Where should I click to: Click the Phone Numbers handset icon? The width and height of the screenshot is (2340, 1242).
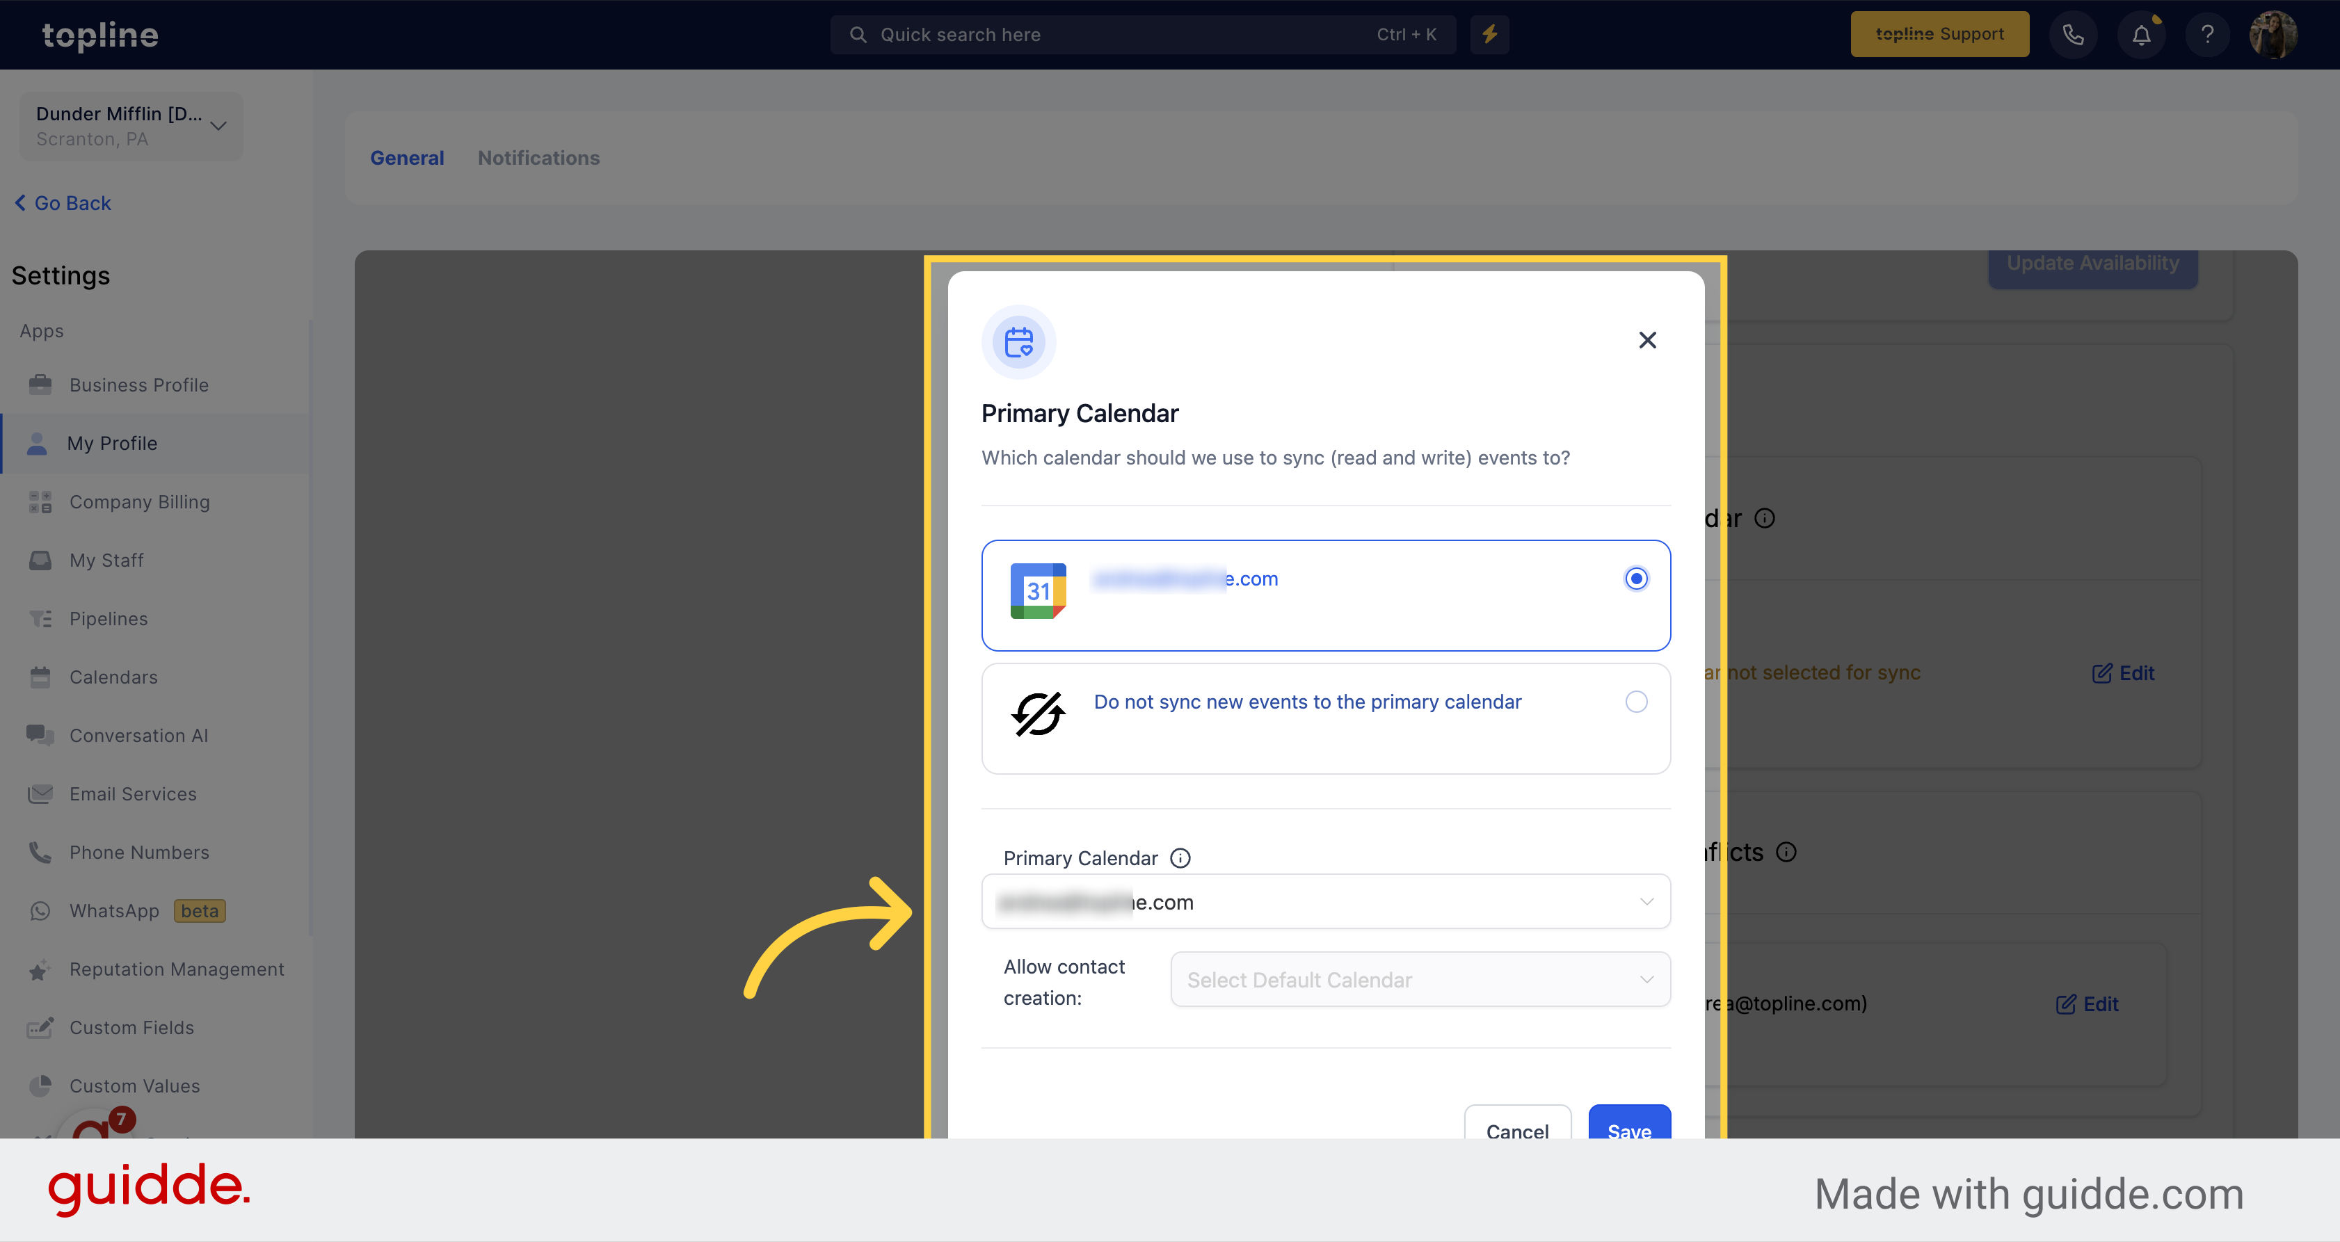pos(40,853)
